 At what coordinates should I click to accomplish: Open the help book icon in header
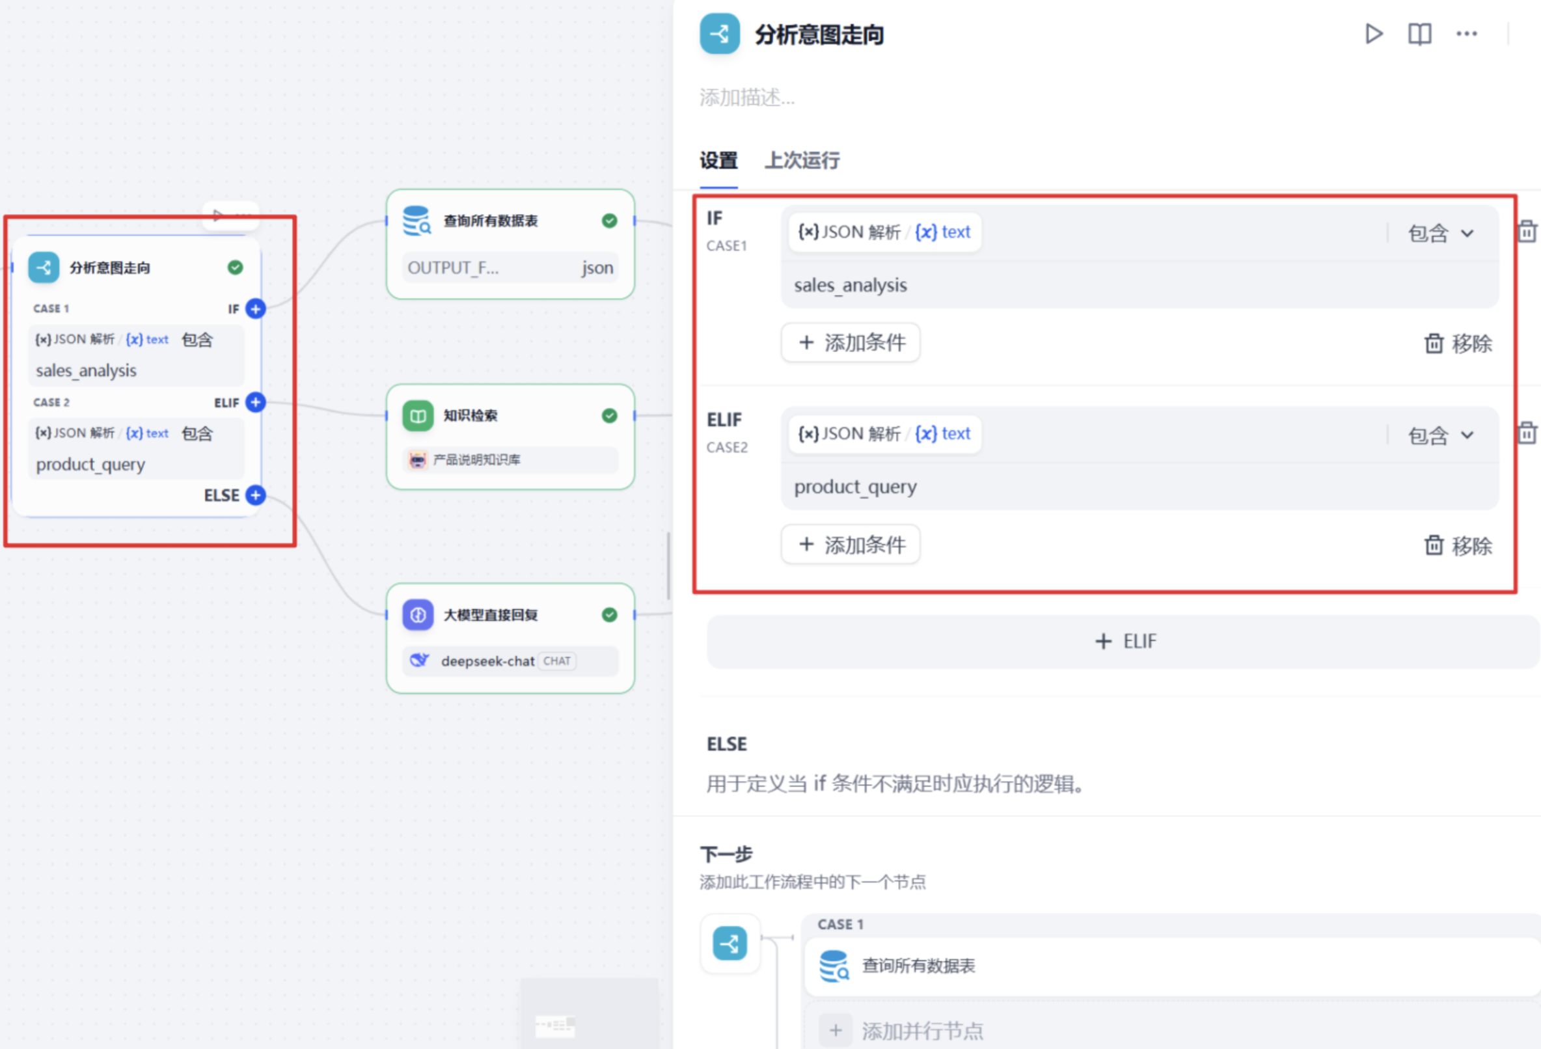tap(1420, 34)
